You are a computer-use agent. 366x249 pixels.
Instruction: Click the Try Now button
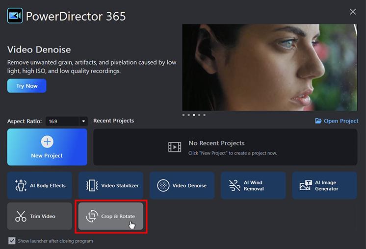[x=27, y=86]
